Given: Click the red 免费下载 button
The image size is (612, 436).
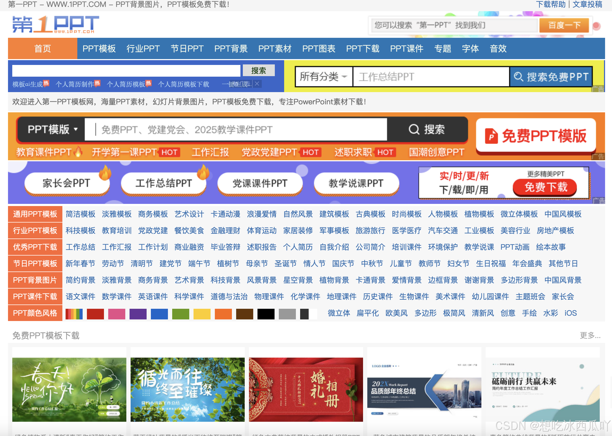Looking at the screenshot, I should (x=545, y=187).
